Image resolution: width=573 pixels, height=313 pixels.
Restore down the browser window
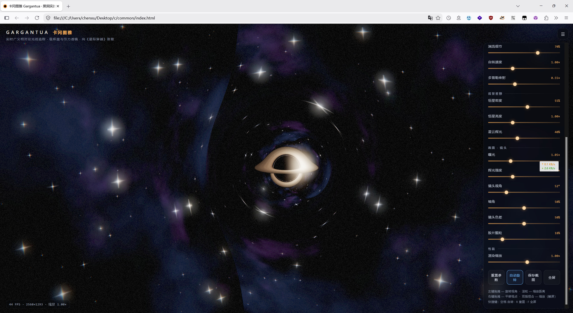click(554, 6)
